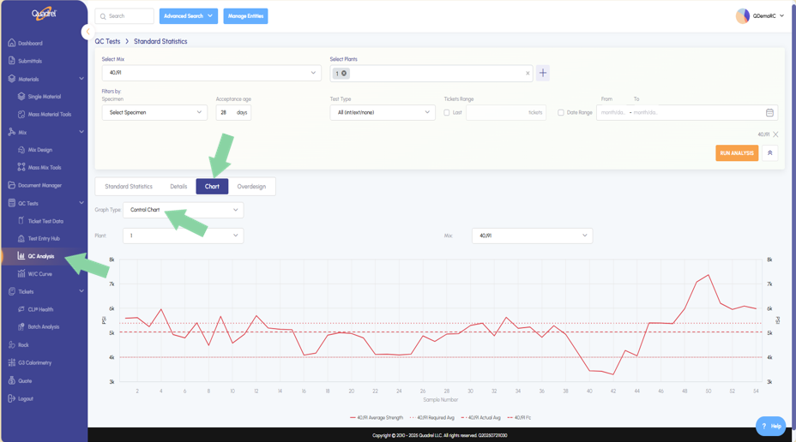The width and height of the screenshot is (796, 442).
Task: Click the To date field
Action: tap(646, 112)
